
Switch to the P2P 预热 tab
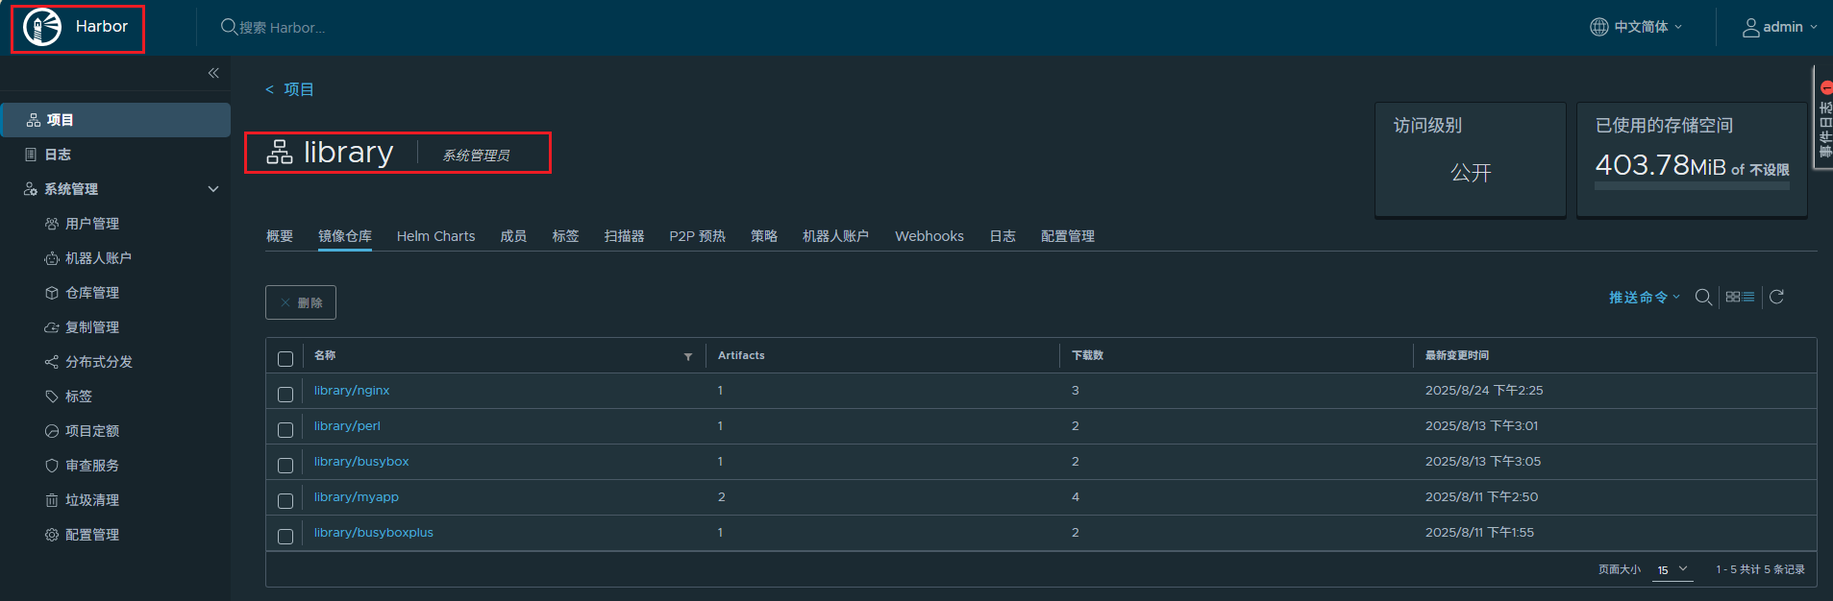coord(697,236)
